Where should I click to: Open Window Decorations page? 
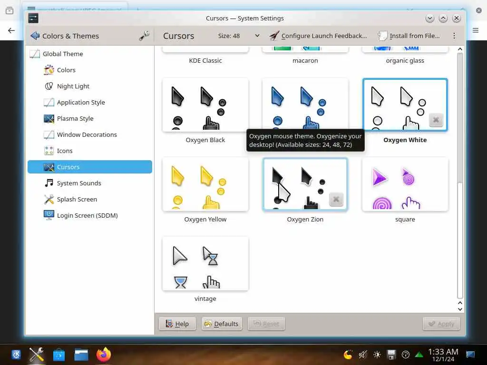89,134
